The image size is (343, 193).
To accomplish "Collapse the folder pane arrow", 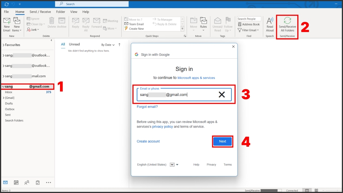I will point(51,40).
